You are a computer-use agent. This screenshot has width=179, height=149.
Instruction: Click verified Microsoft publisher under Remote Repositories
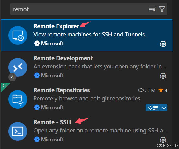[x=49, y=108]
